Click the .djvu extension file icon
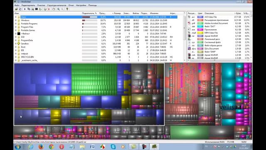 190,49
